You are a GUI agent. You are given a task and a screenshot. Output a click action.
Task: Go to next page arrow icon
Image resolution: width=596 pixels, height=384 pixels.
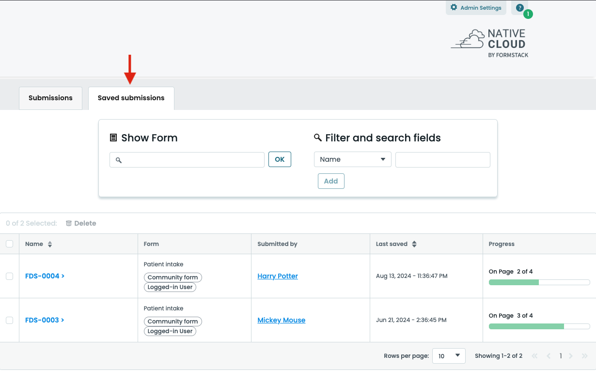point(571,356)
